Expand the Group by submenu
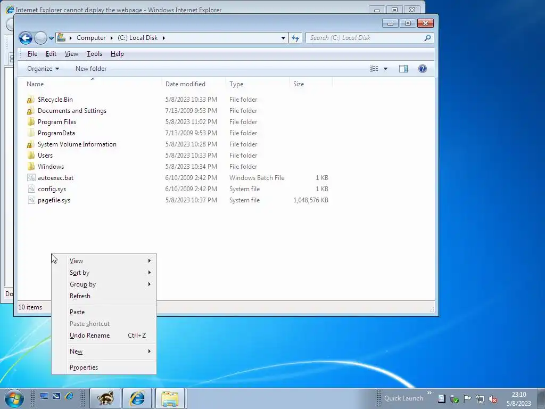Screen dimensions: 545x409 point(104,284)
